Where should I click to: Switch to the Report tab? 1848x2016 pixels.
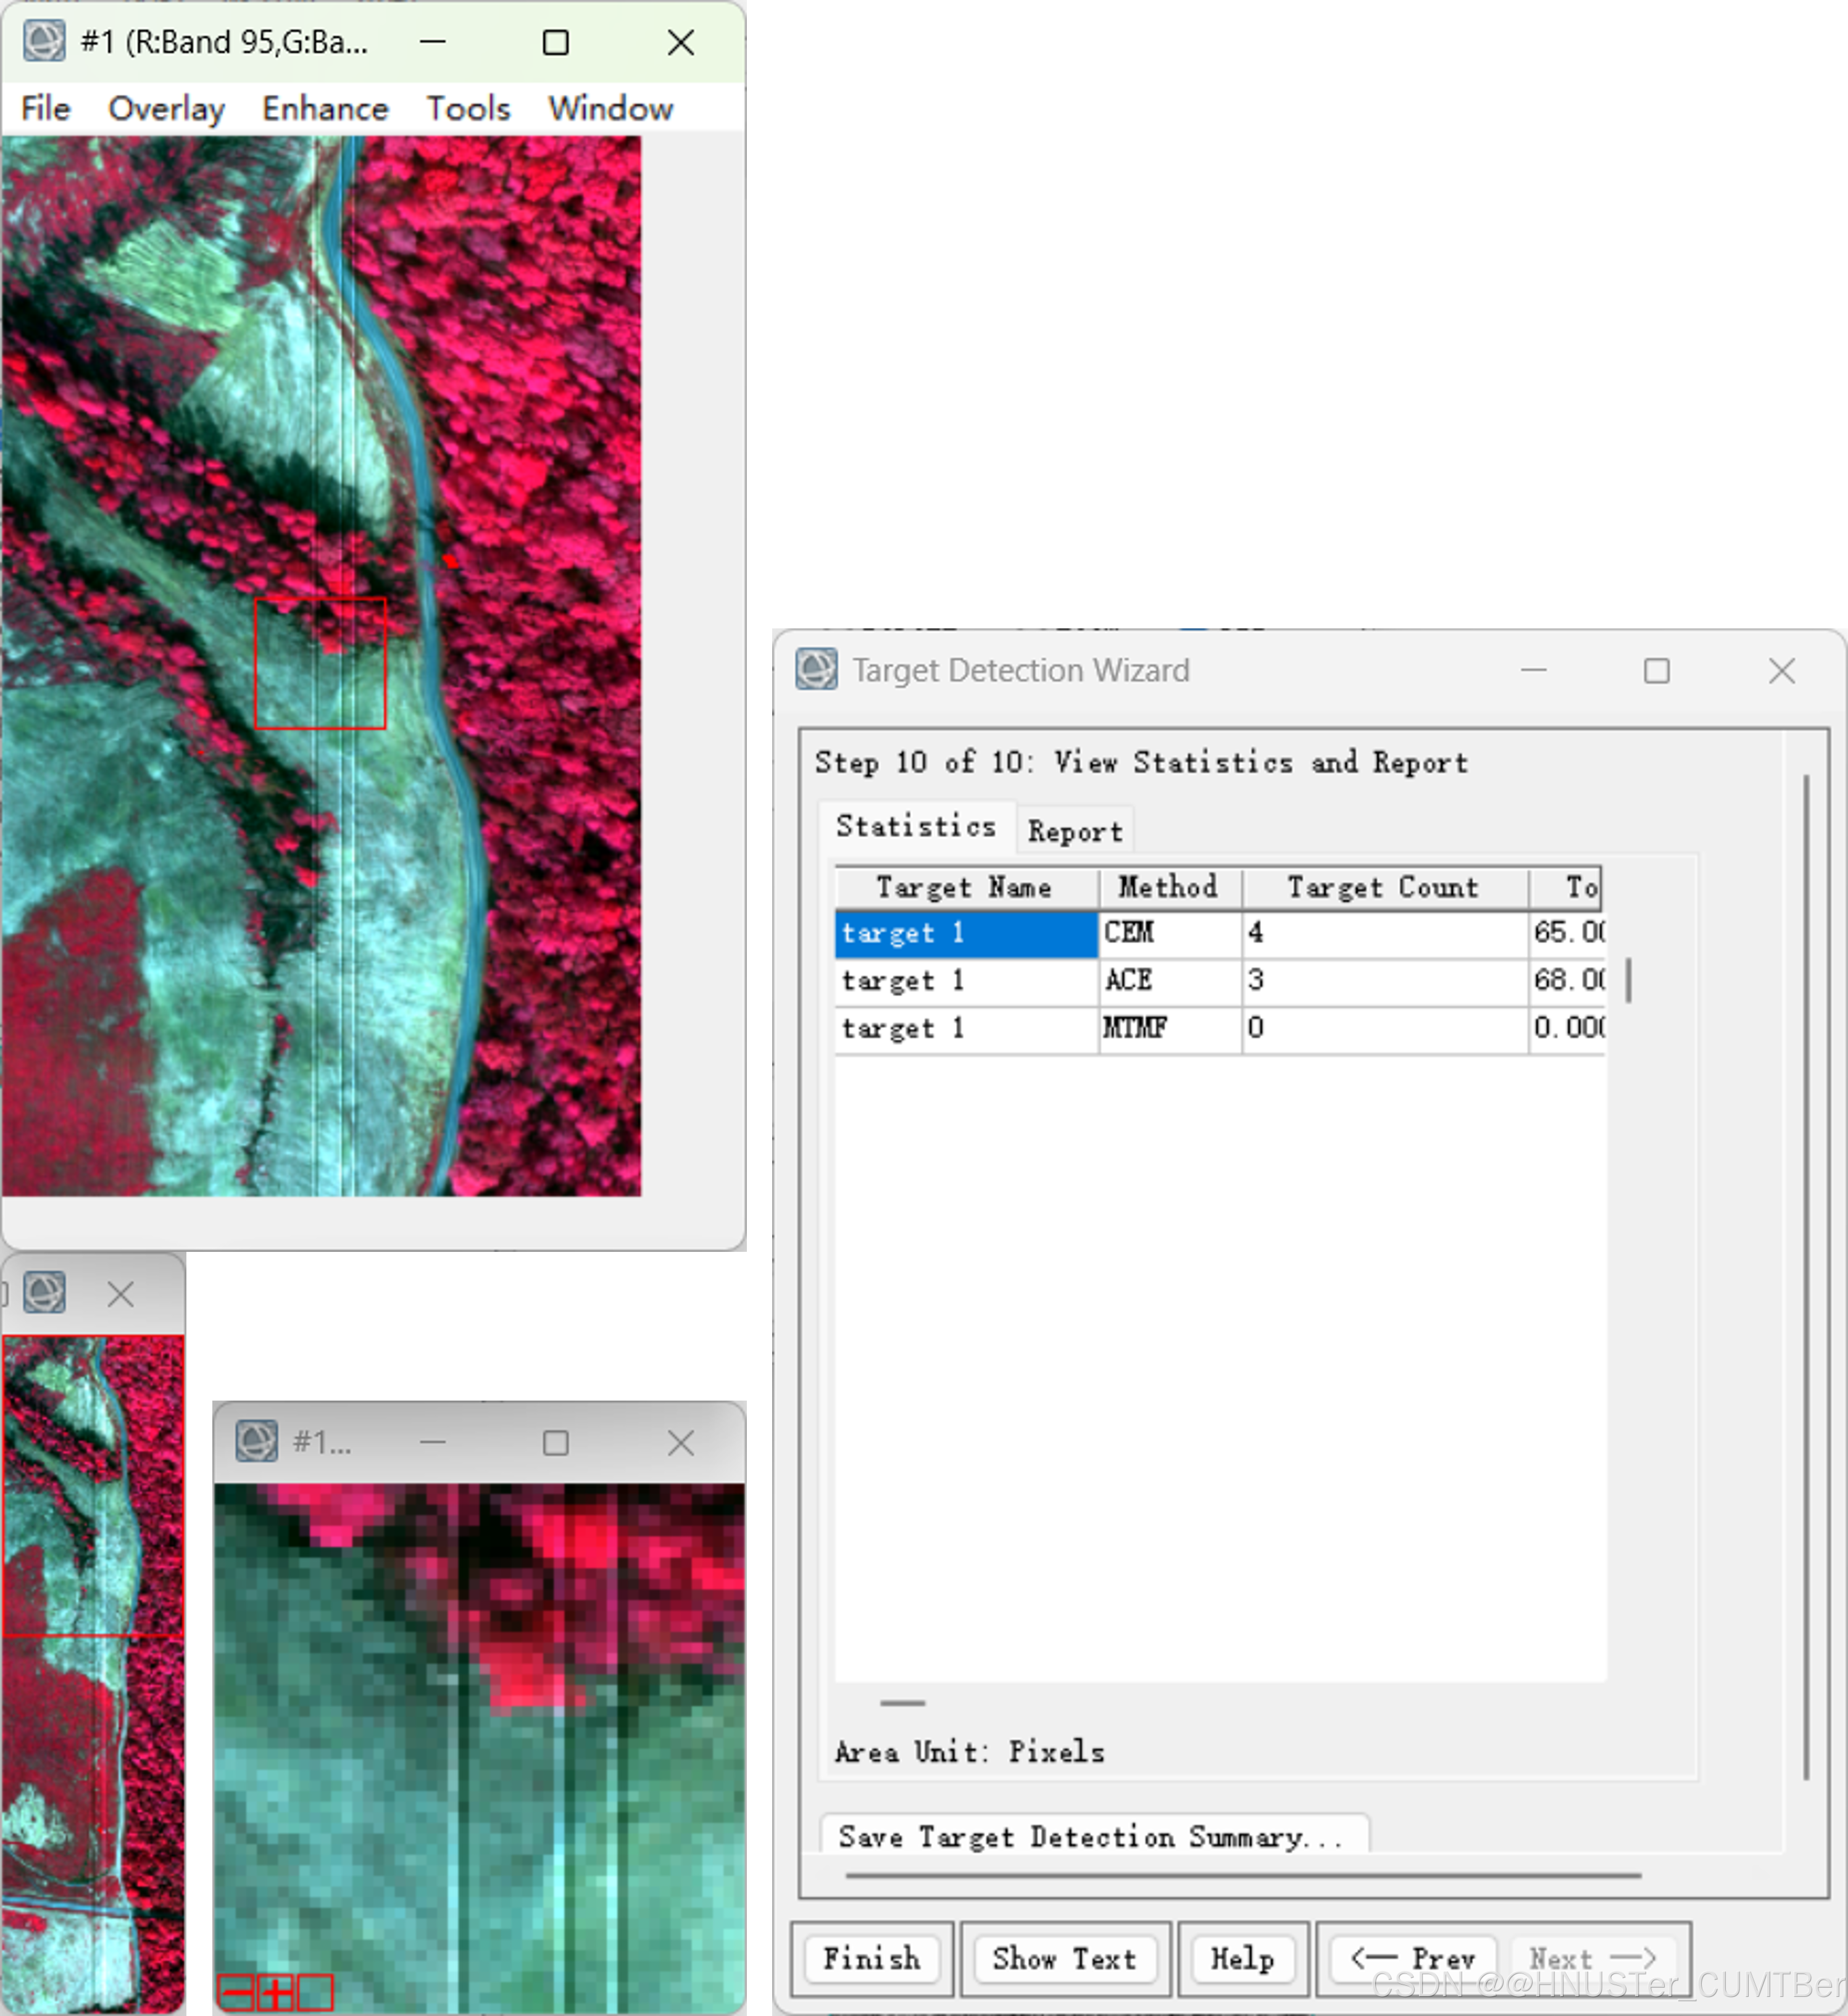[1075, 831]
